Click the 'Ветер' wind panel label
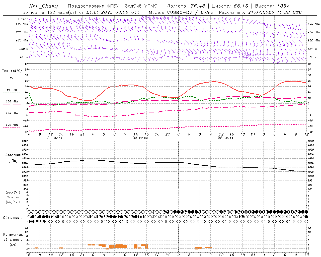The image size is (321, 257). click(x=23, y=19)
